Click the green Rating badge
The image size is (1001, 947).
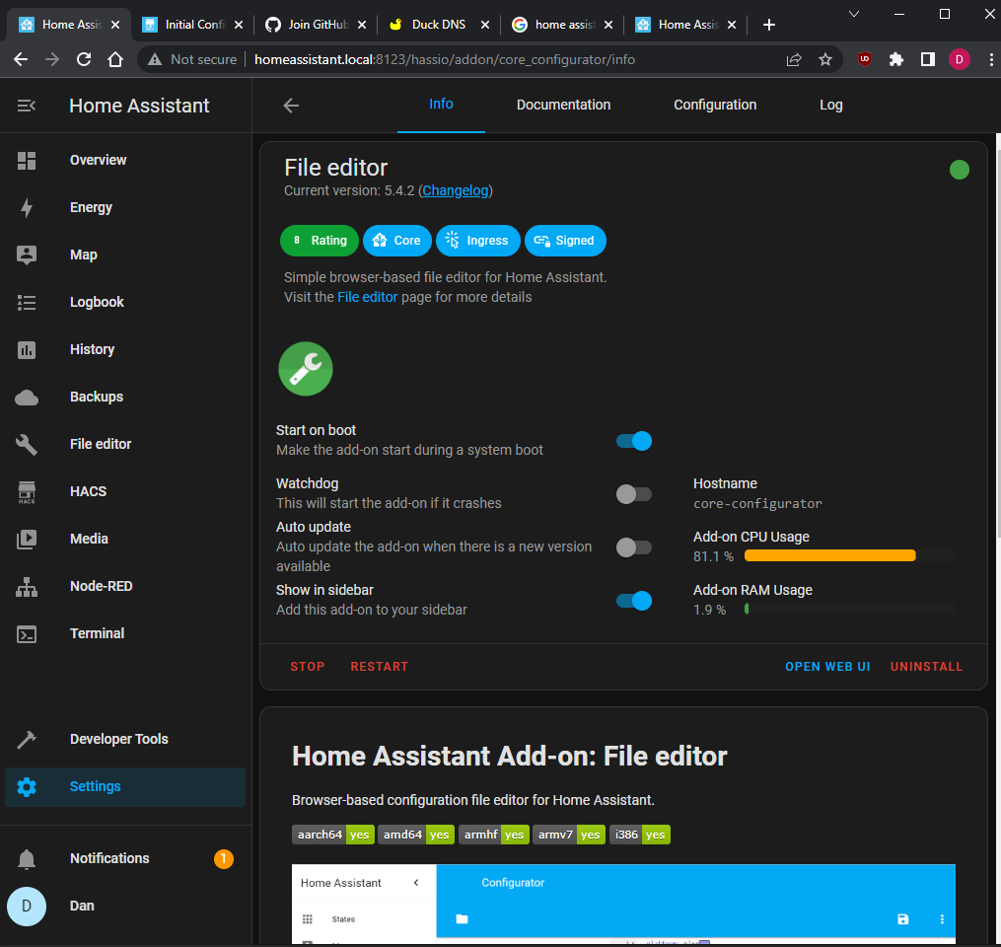point(320,241)
